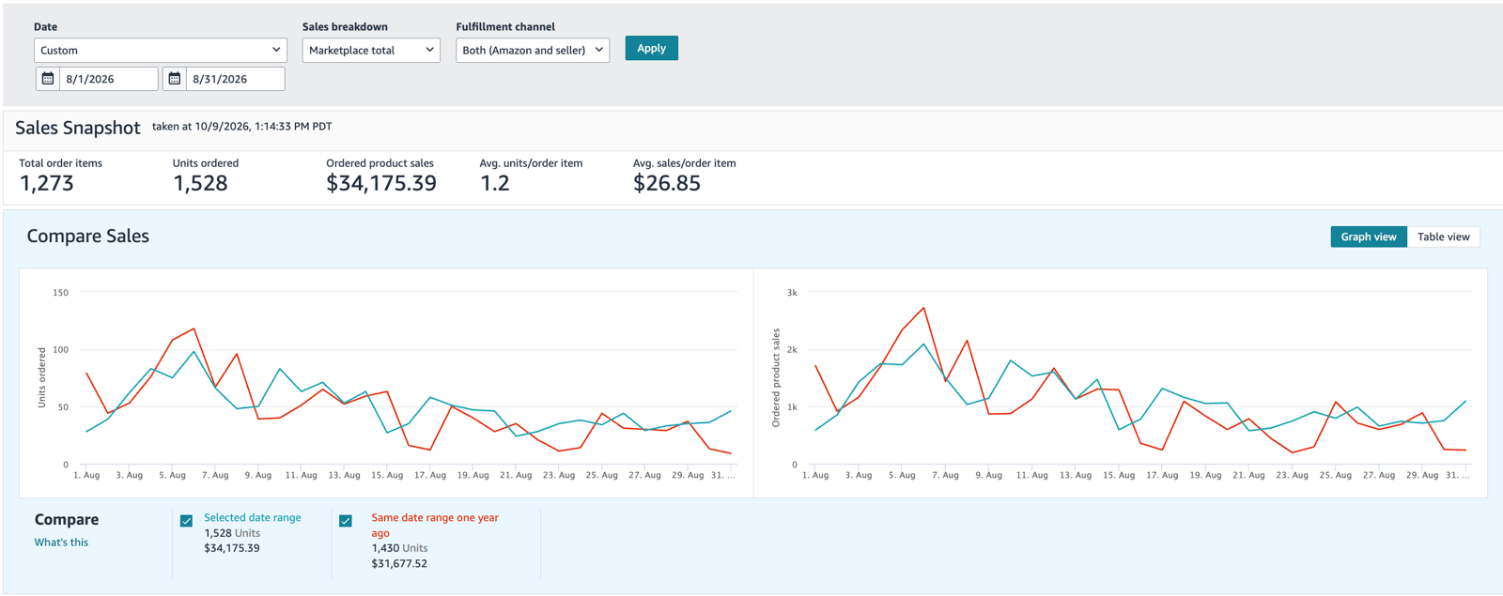The image size is (1503, 596).
Task: Click the 150 axis label on units chart
Action: click(60, 292)
